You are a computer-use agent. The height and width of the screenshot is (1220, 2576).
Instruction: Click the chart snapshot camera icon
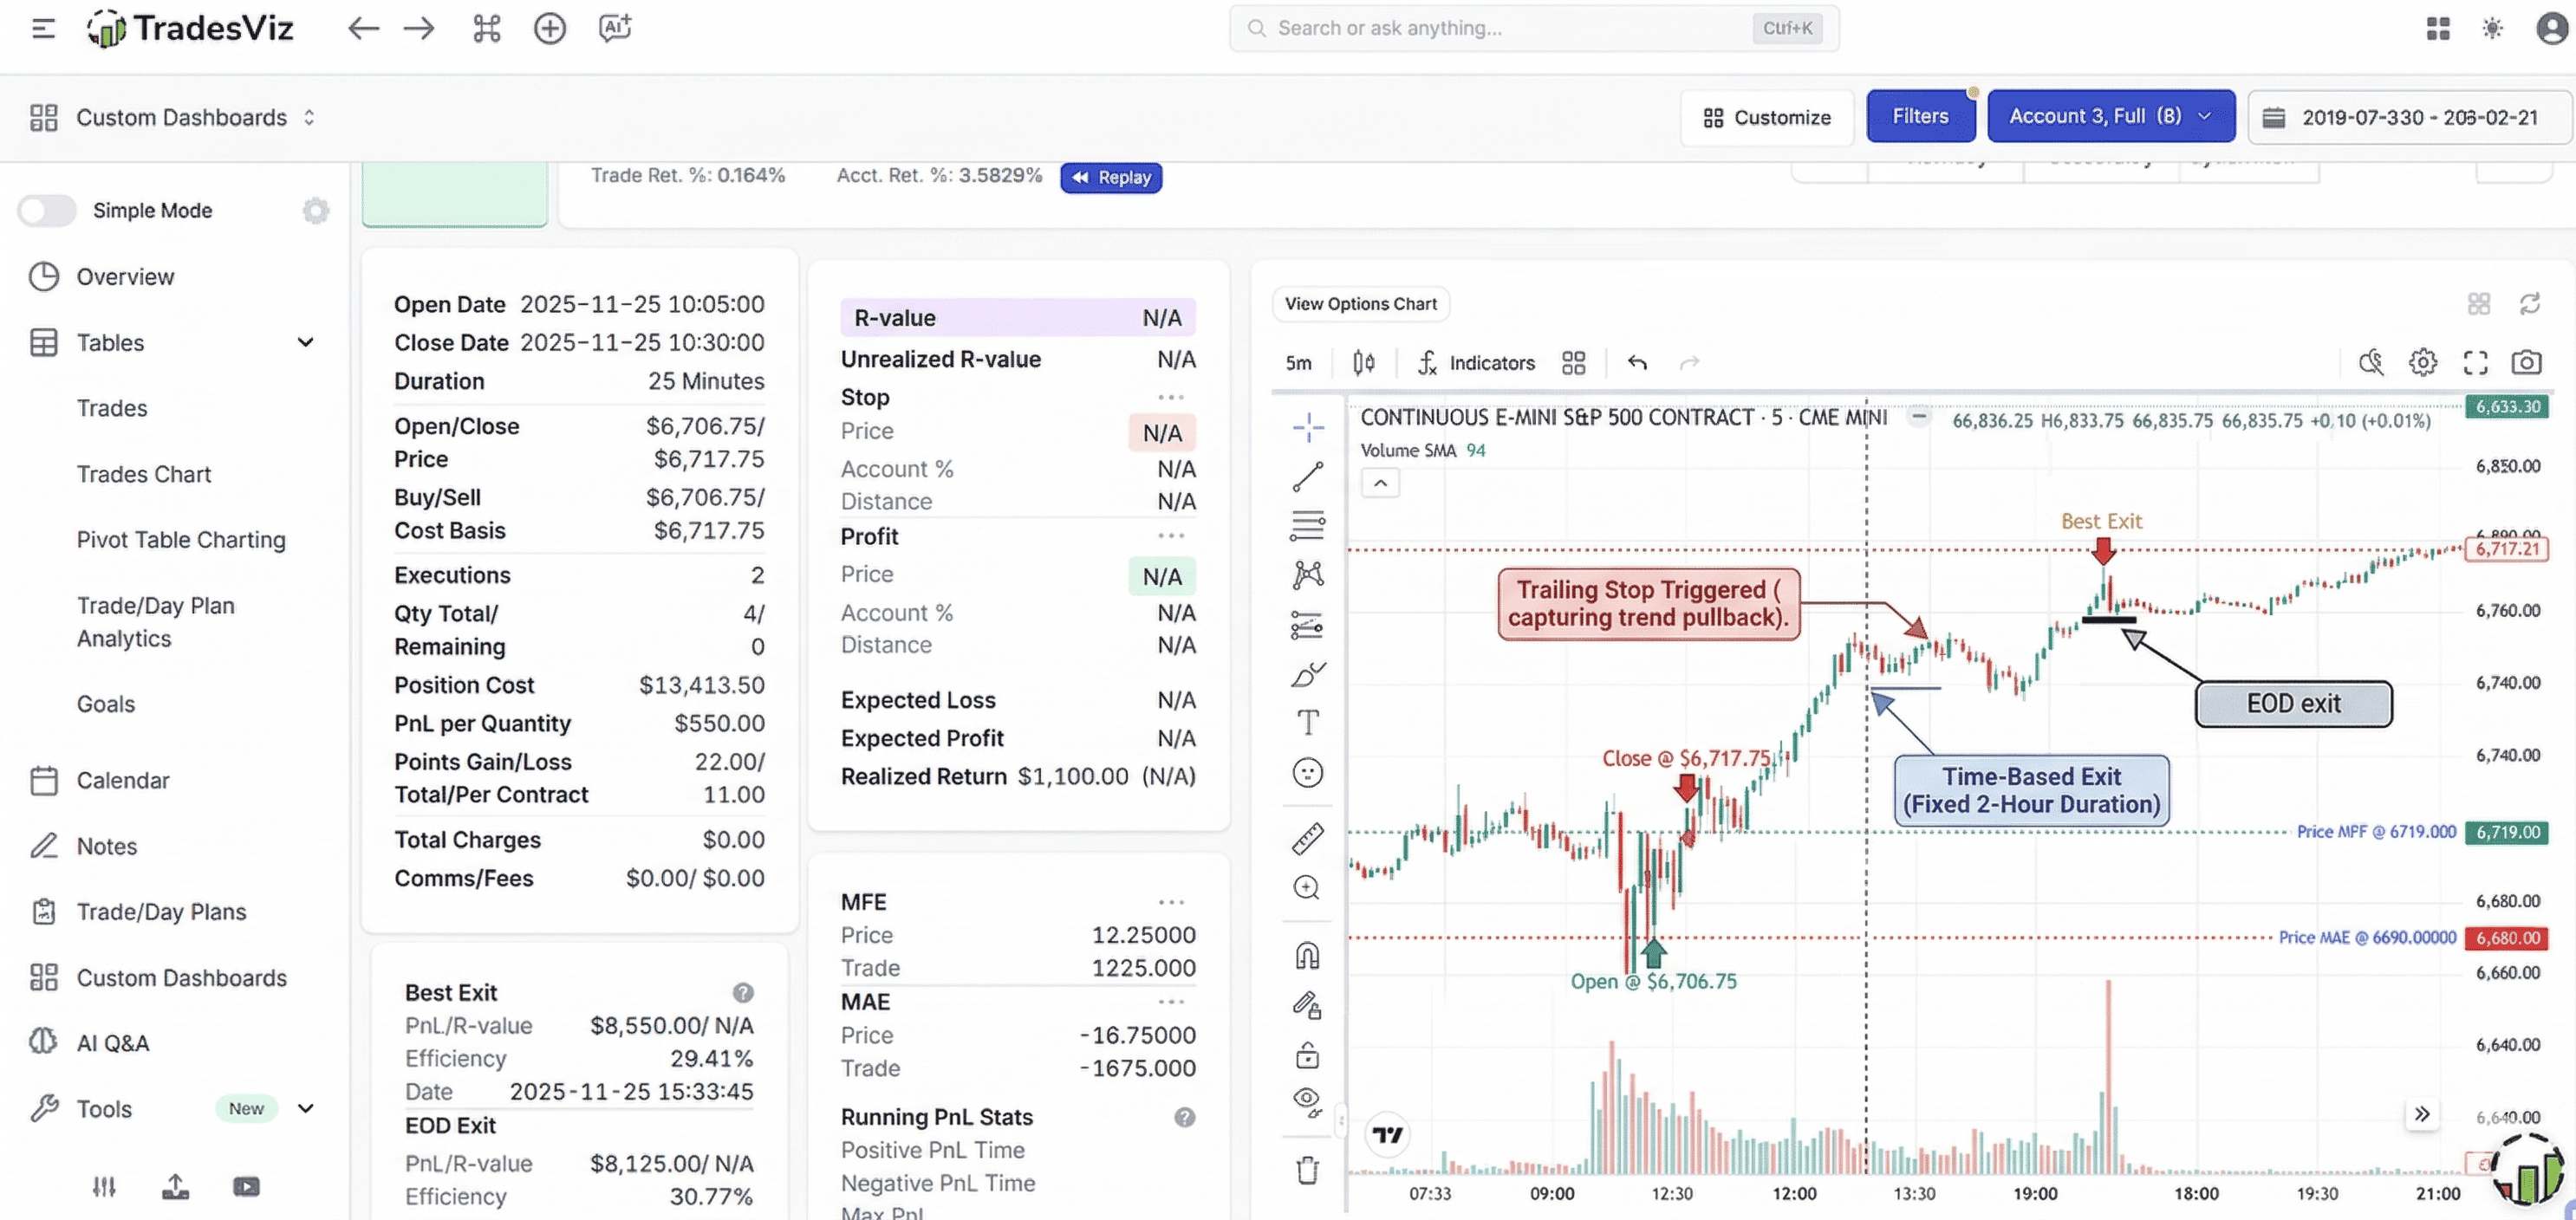2526,362
